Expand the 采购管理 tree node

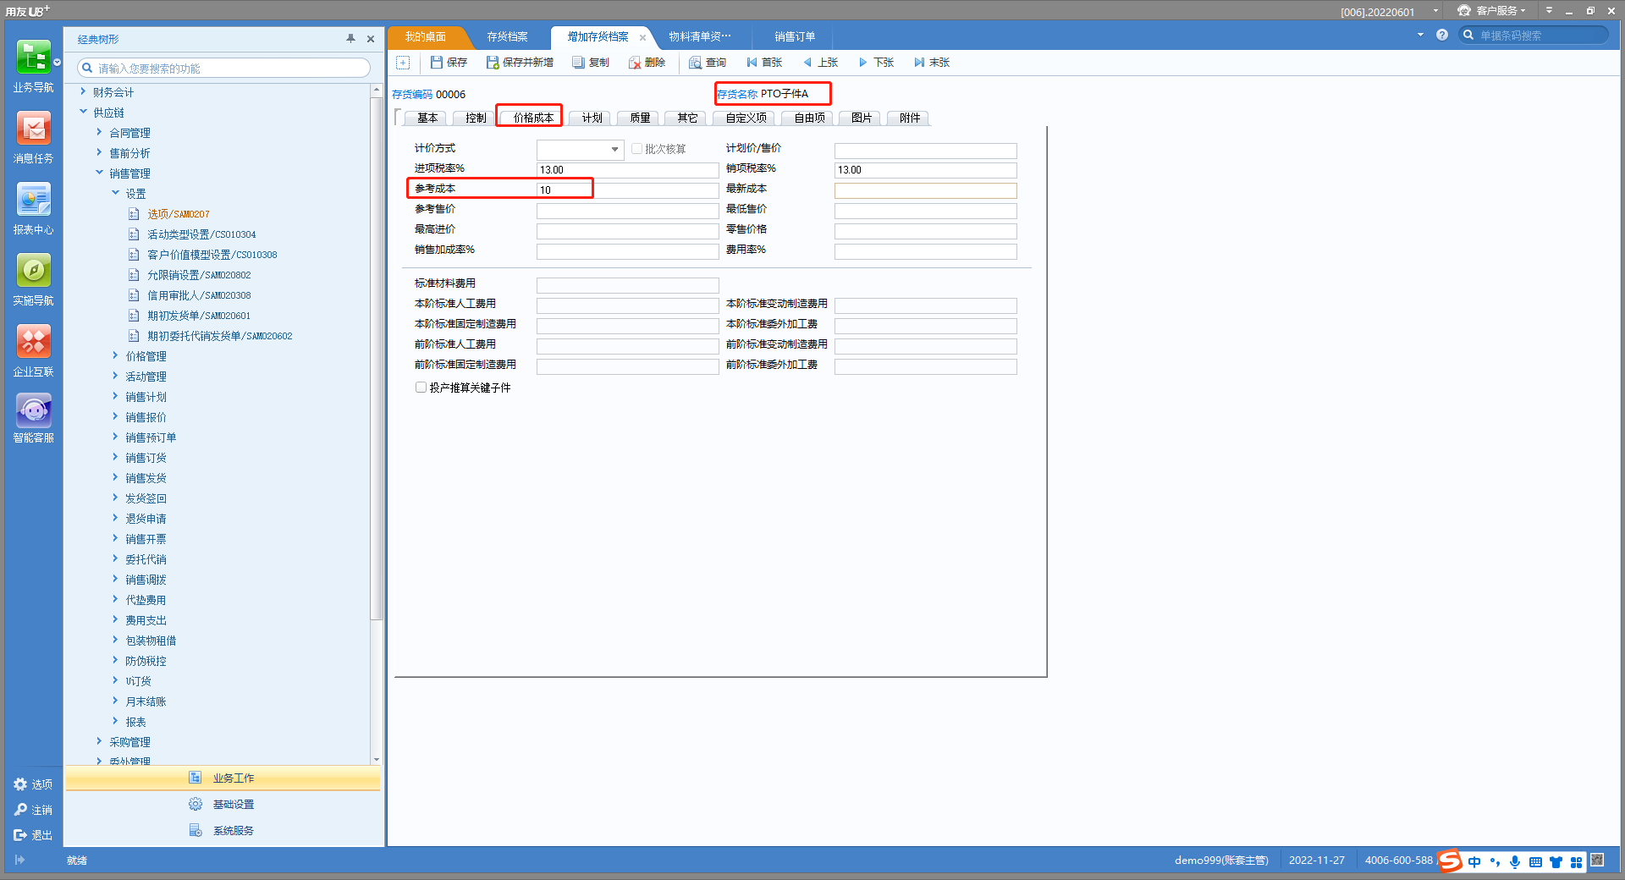[99, 742]
